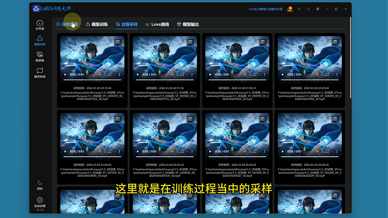The height and width of the screenshot is (218, 388).
Task: Delete the sample taken at 22:11:36
Action: 190,42
